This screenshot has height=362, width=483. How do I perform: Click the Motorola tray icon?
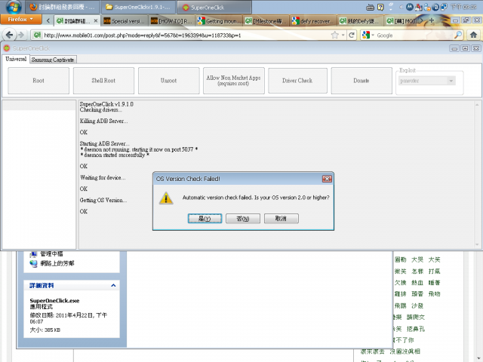coord(410,7)
